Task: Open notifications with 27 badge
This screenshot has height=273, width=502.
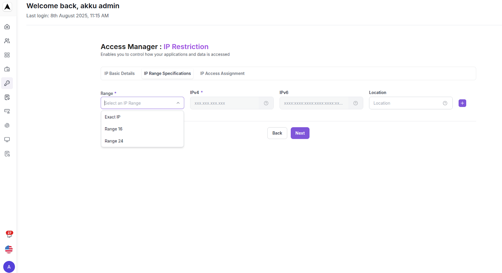Action: pyautogui.click(x=9, y=234)
